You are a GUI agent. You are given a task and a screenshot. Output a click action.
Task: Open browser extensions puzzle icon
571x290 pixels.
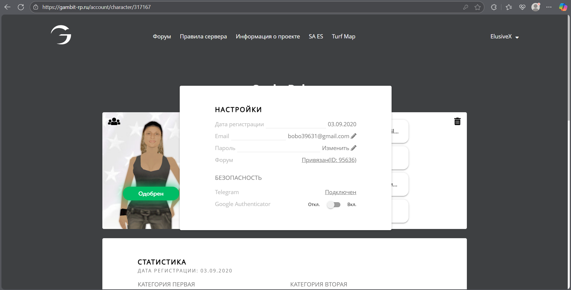click(494, 7)
